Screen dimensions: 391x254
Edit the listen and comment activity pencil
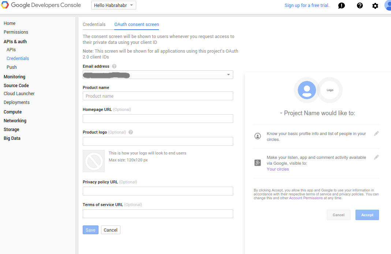point(376,157)
